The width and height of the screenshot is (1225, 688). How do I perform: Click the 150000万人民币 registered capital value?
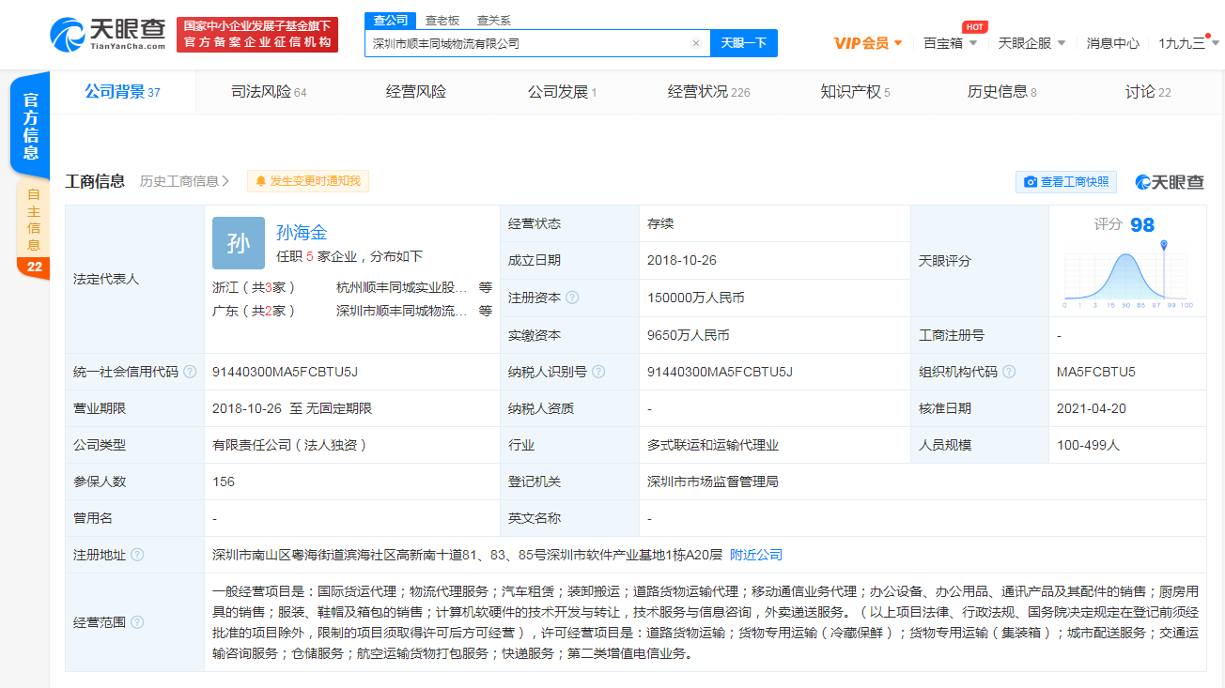click(696, 298)
